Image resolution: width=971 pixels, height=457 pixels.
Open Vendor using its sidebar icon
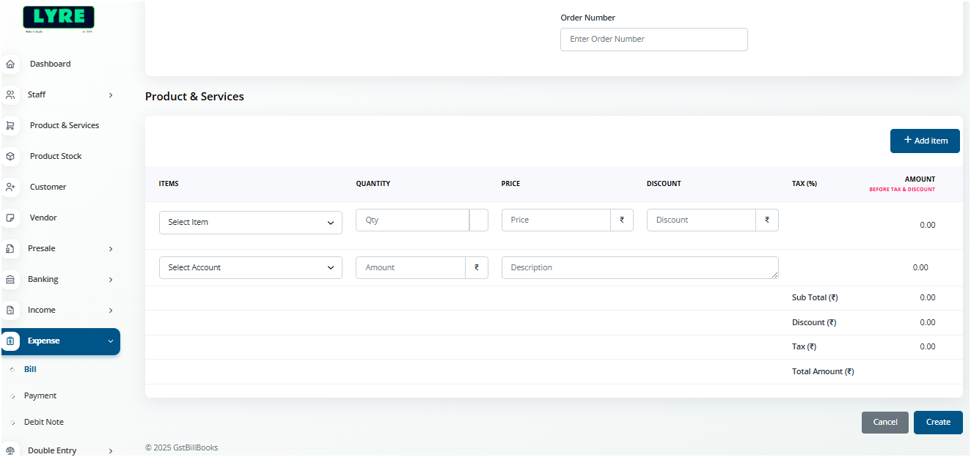tap(11, 218)
